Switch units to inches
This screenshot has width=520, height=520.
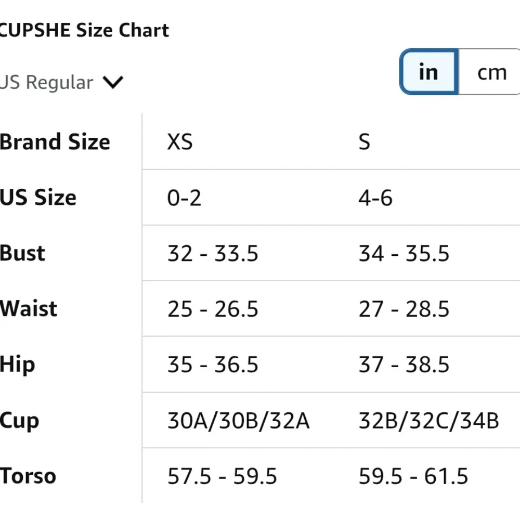click(428, 72)
